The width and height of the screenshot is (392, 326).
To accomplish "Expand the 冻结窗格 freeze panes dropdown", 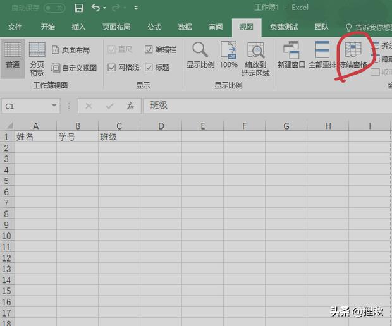I will pos(353,56).
